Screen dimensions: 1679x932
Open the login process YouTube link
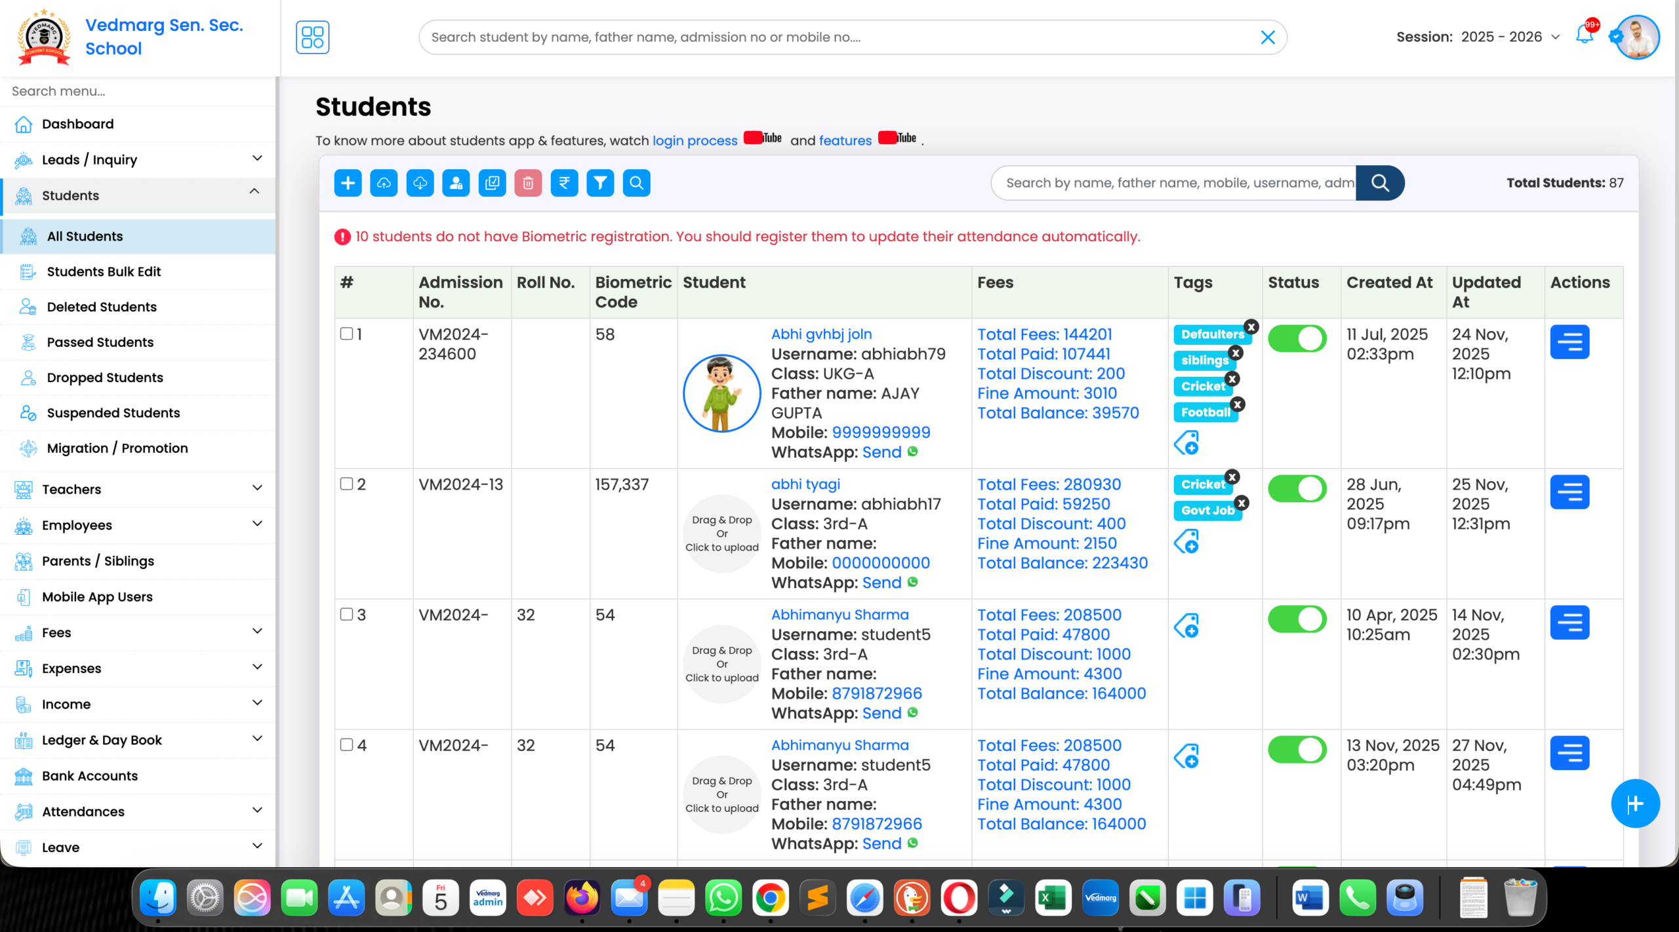pyautogui.click(x=694, y=140)
